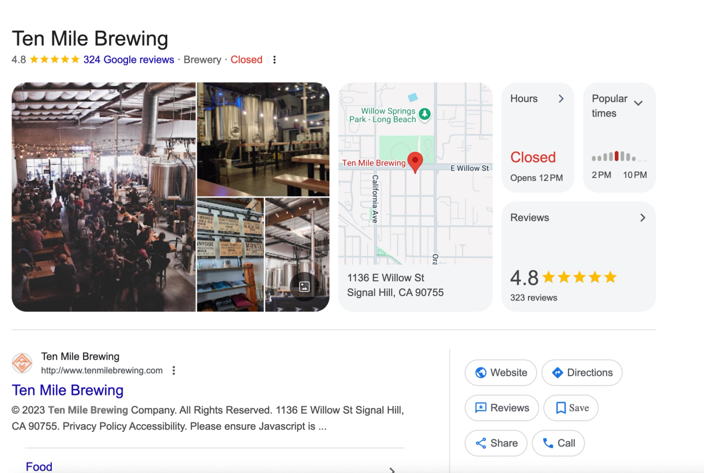Select the Reviews star icon button
Image resolution: width=704 pixels, height=473 pixels.
point(480,408)
